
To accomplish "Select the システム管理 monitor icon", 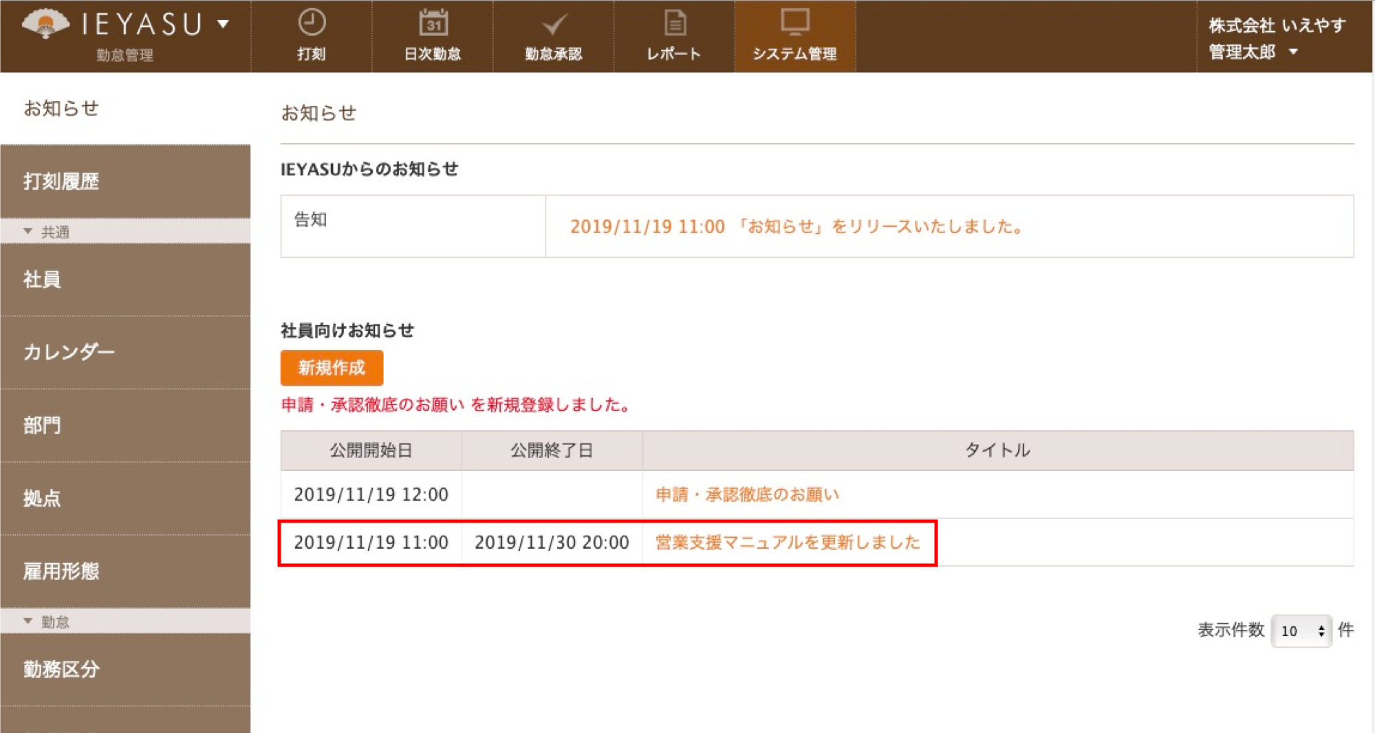I will click(794, 22).
